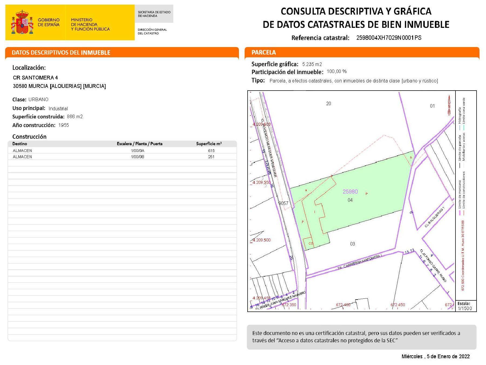Click 'DIRECCIÓN GENERAL DEL CATASTRO' text

point(152,31)
